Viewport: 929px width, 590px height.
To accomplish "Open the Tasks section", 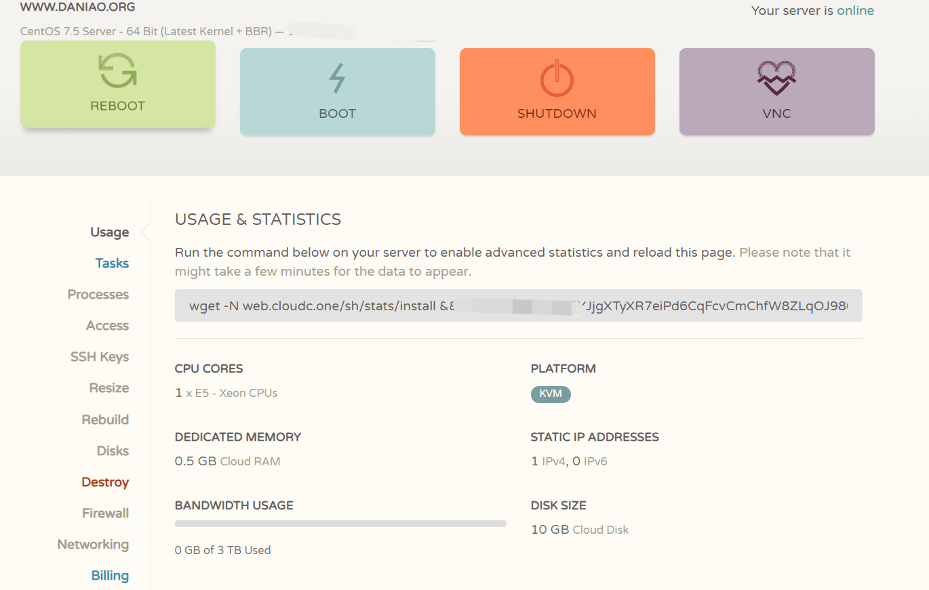I will coord(112,264).
